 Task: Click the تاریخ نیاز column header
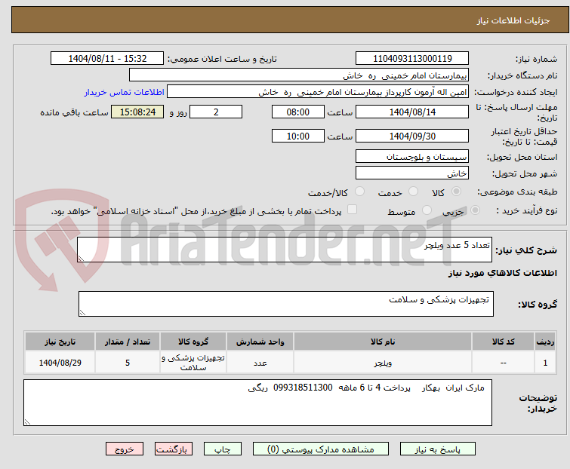[x=60, y=342]
